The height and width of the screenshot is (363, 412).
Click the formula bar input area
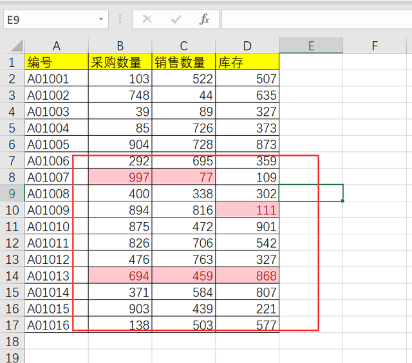(317, 19)
